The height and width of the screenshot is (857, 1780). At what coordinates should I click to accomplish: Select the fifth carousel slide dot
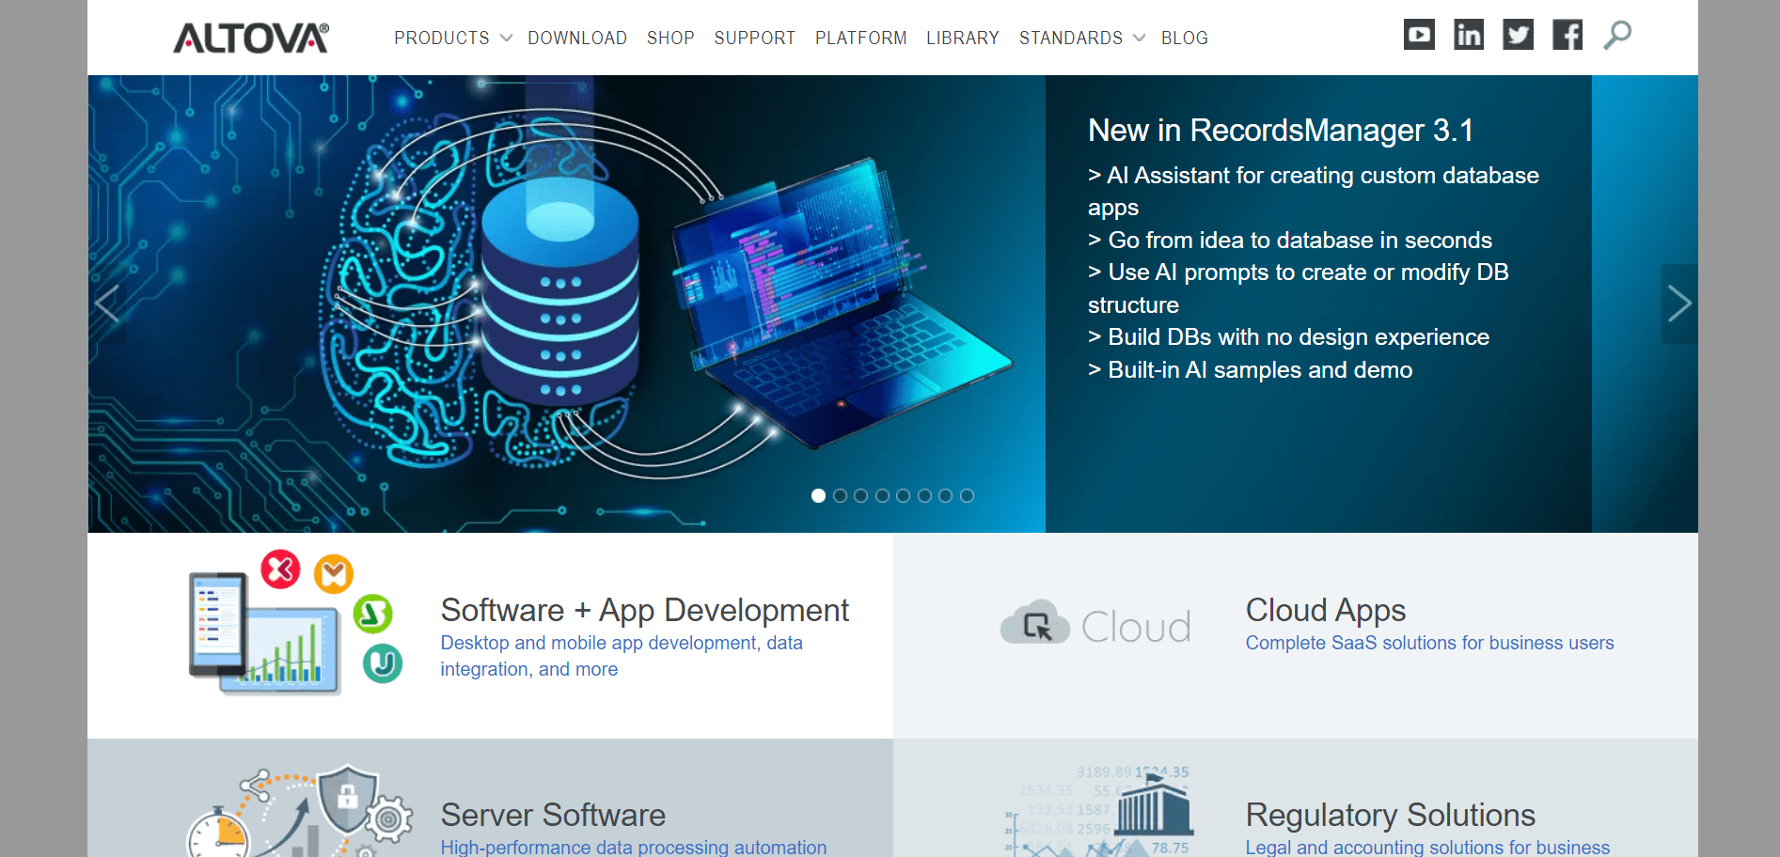tap(904, 495)
